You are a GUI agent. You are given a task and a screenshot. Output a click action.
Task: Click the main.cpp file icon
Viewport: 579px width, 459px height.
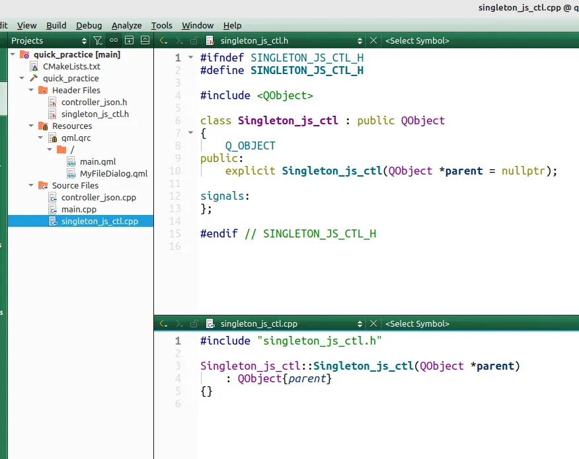point(53,210)
